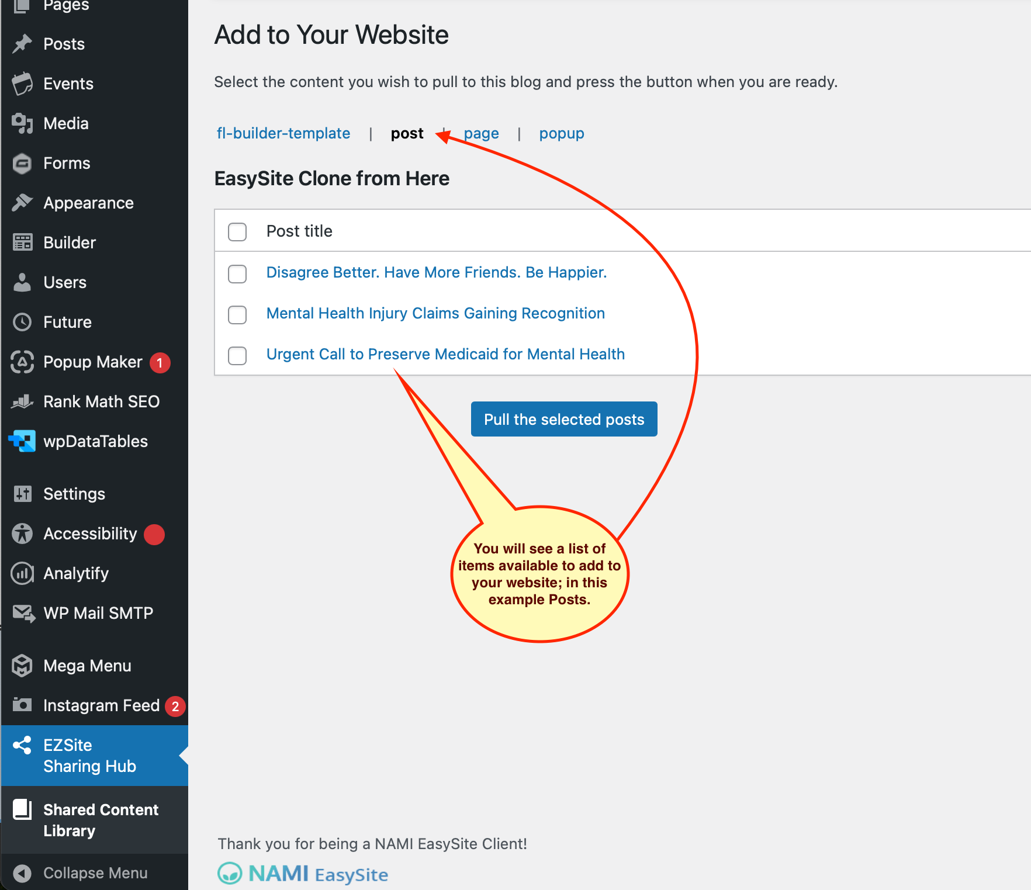Click the red Accessibility alert badge

pos(154,534)
